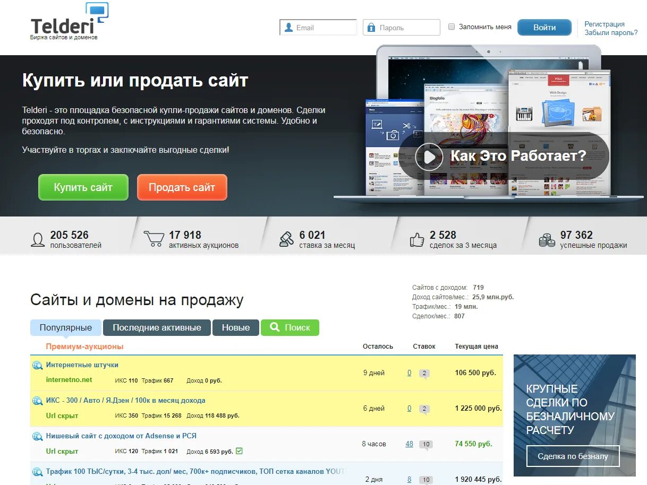Click the Url скрыт text in ИКС - 300 row
This screenshot has width=647, height=485.
click(x=62, y=415)
